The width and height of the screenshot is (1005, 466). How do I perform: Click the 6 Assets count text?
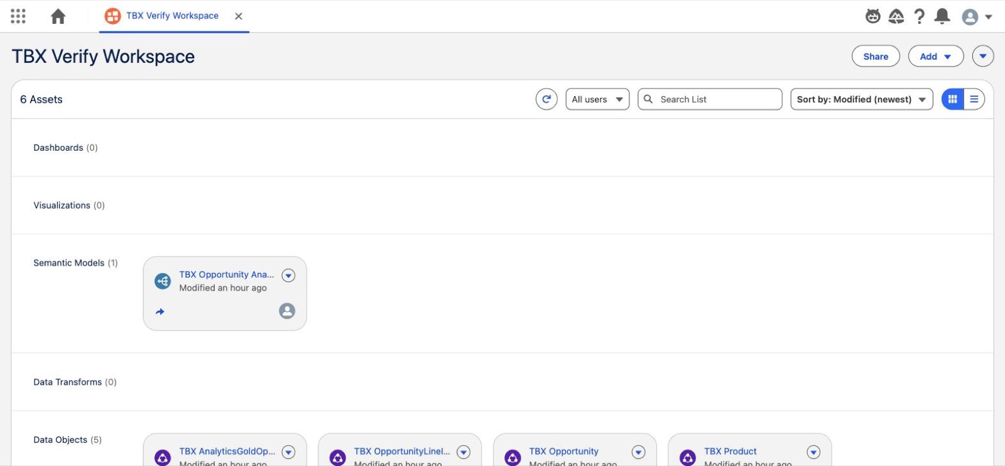coord(41,99)
